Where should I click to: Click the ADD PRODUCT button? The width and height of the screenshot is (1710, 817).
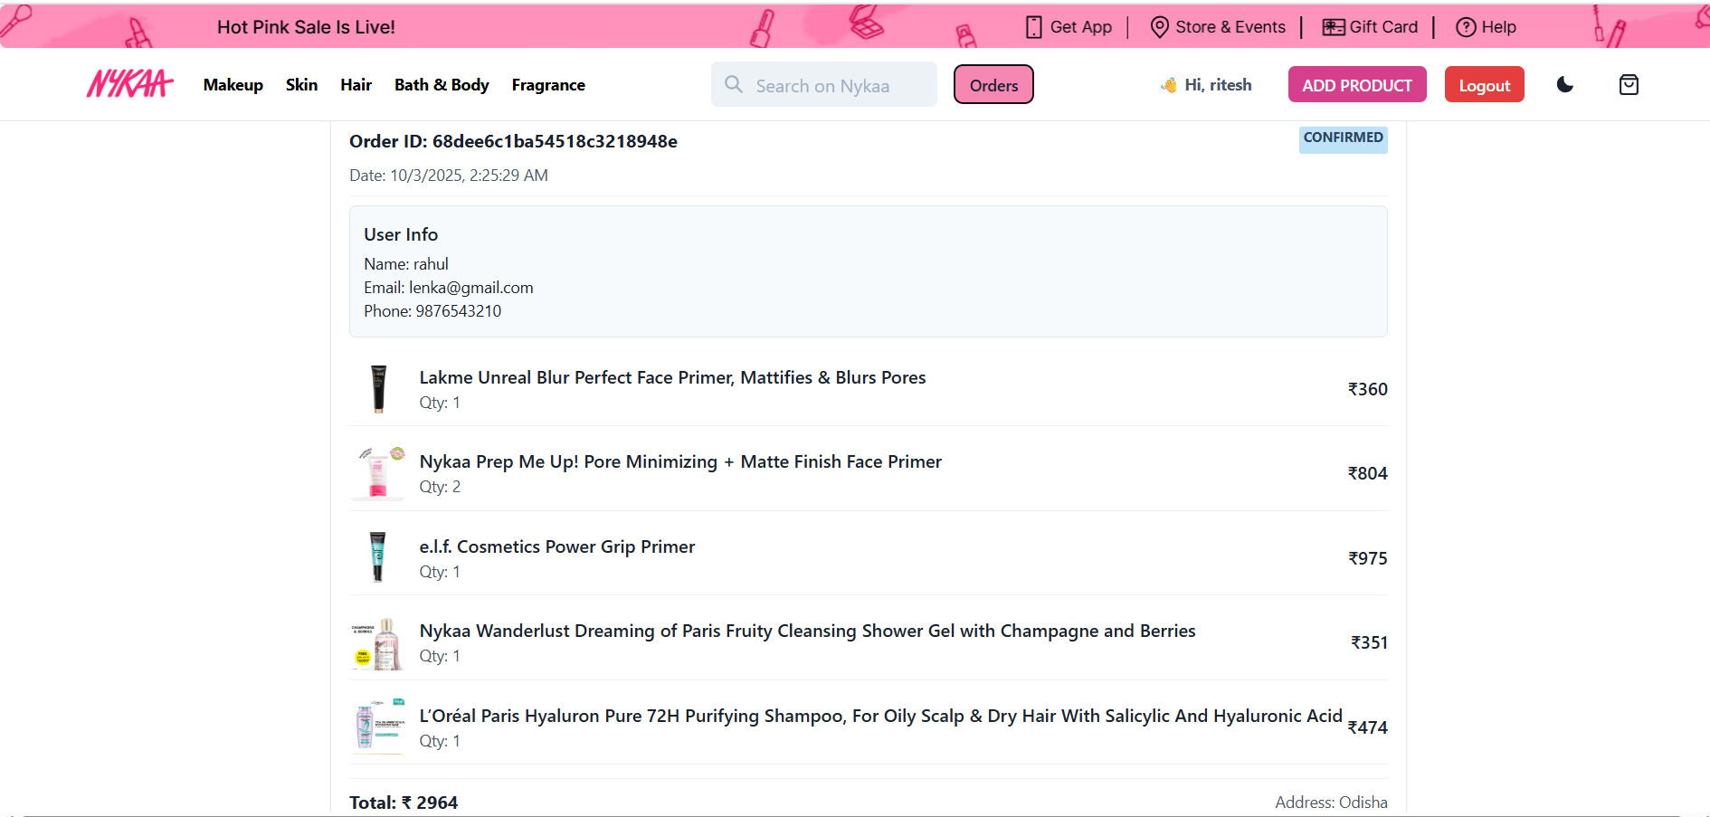(1357, 84)
